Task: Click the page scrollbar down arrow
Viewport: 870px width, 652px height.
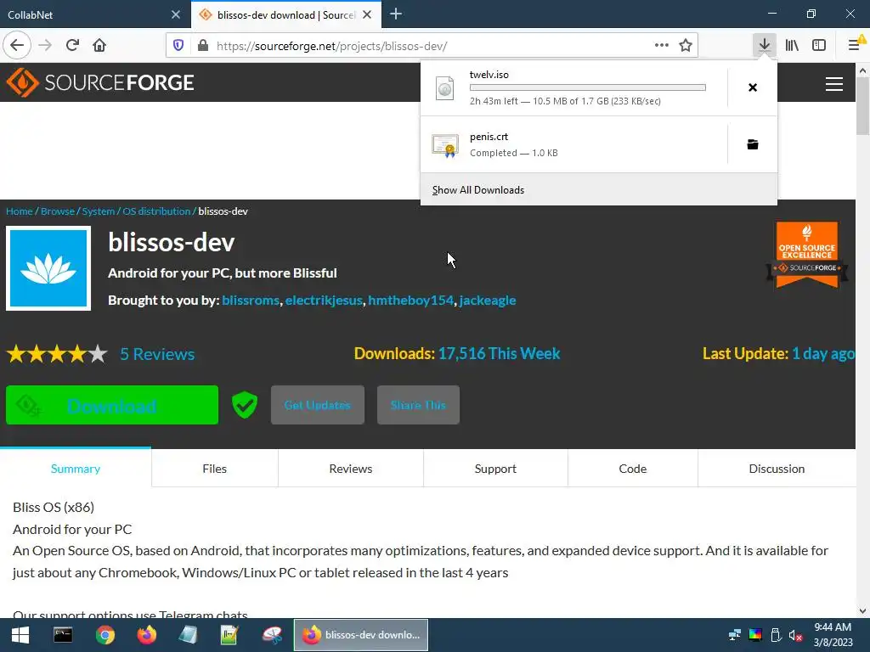Action: [x=863, y=611]
